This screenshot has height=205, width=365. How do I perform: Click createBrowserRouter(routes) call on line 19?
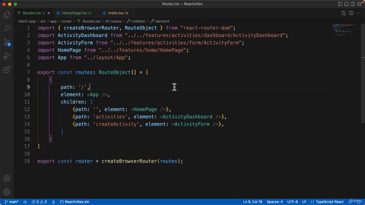coord(141,161)
